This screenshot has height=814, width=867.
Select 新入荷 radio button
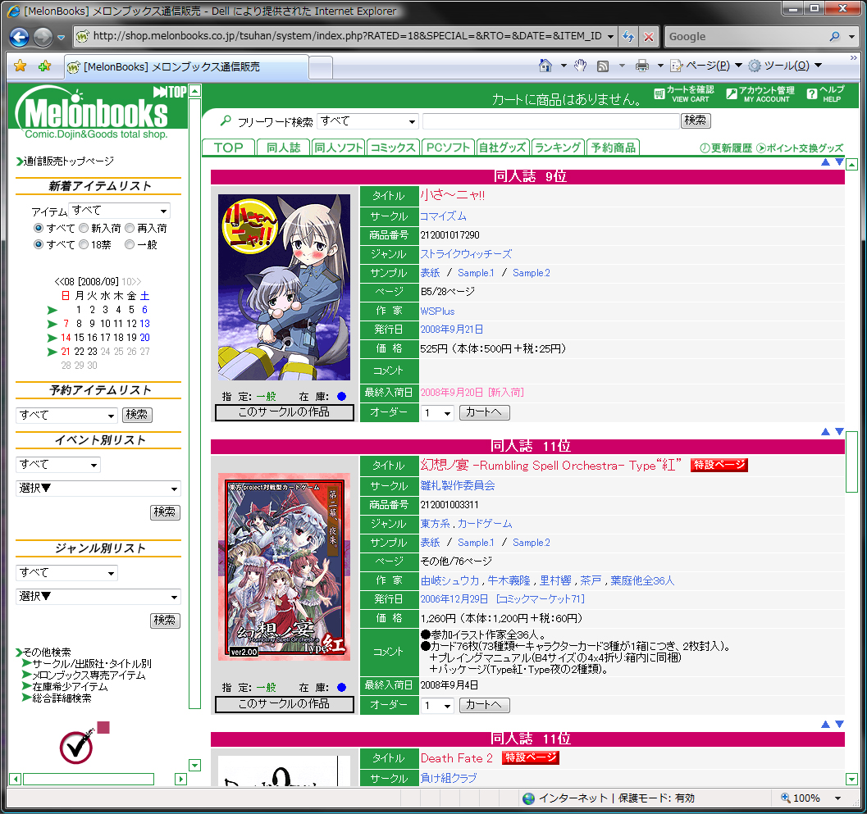[84, 228]
